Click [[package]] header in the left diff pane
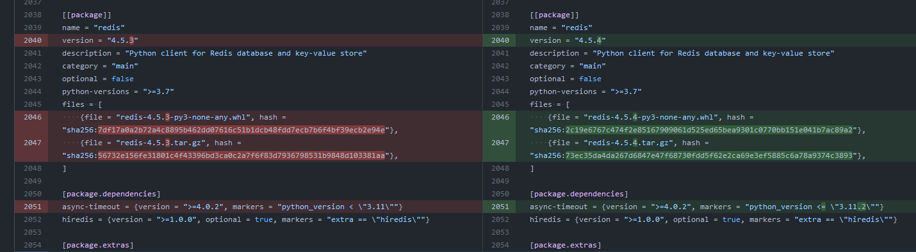This screenshot has height=252, width=916. tap(86, 15)
